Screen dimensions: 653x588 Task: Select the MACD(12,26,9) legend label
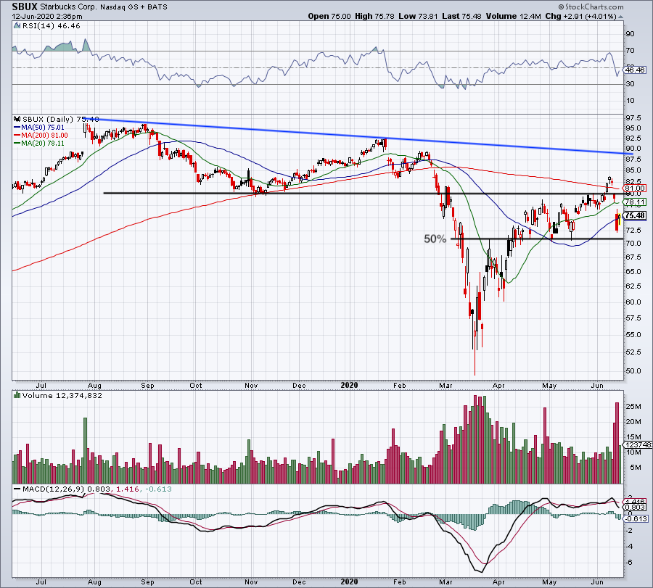pos(53,489)
